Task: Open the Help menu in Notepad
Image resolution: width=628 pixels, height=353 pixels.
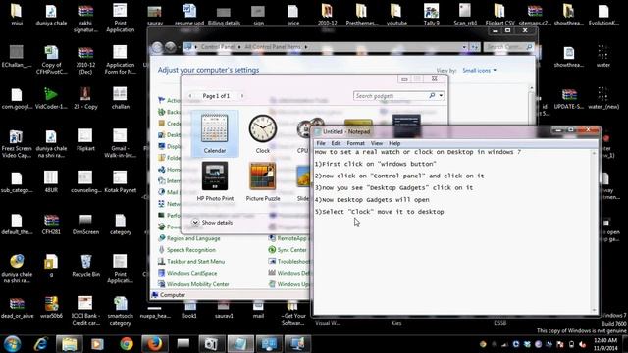Action: [394, 143]
